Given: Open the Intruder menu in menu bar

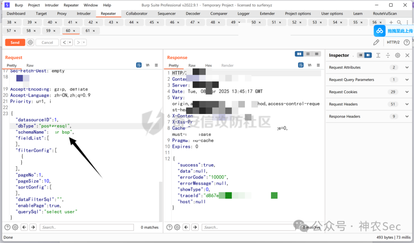Looking at the screenshot, I should coord(52,5).
